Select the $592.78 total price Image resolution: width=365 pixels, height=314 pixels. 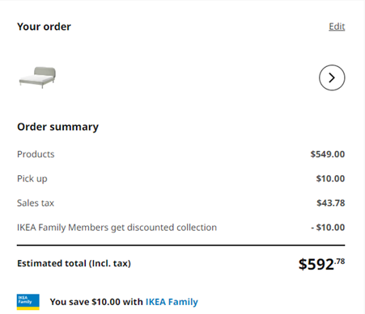point(321,264)
